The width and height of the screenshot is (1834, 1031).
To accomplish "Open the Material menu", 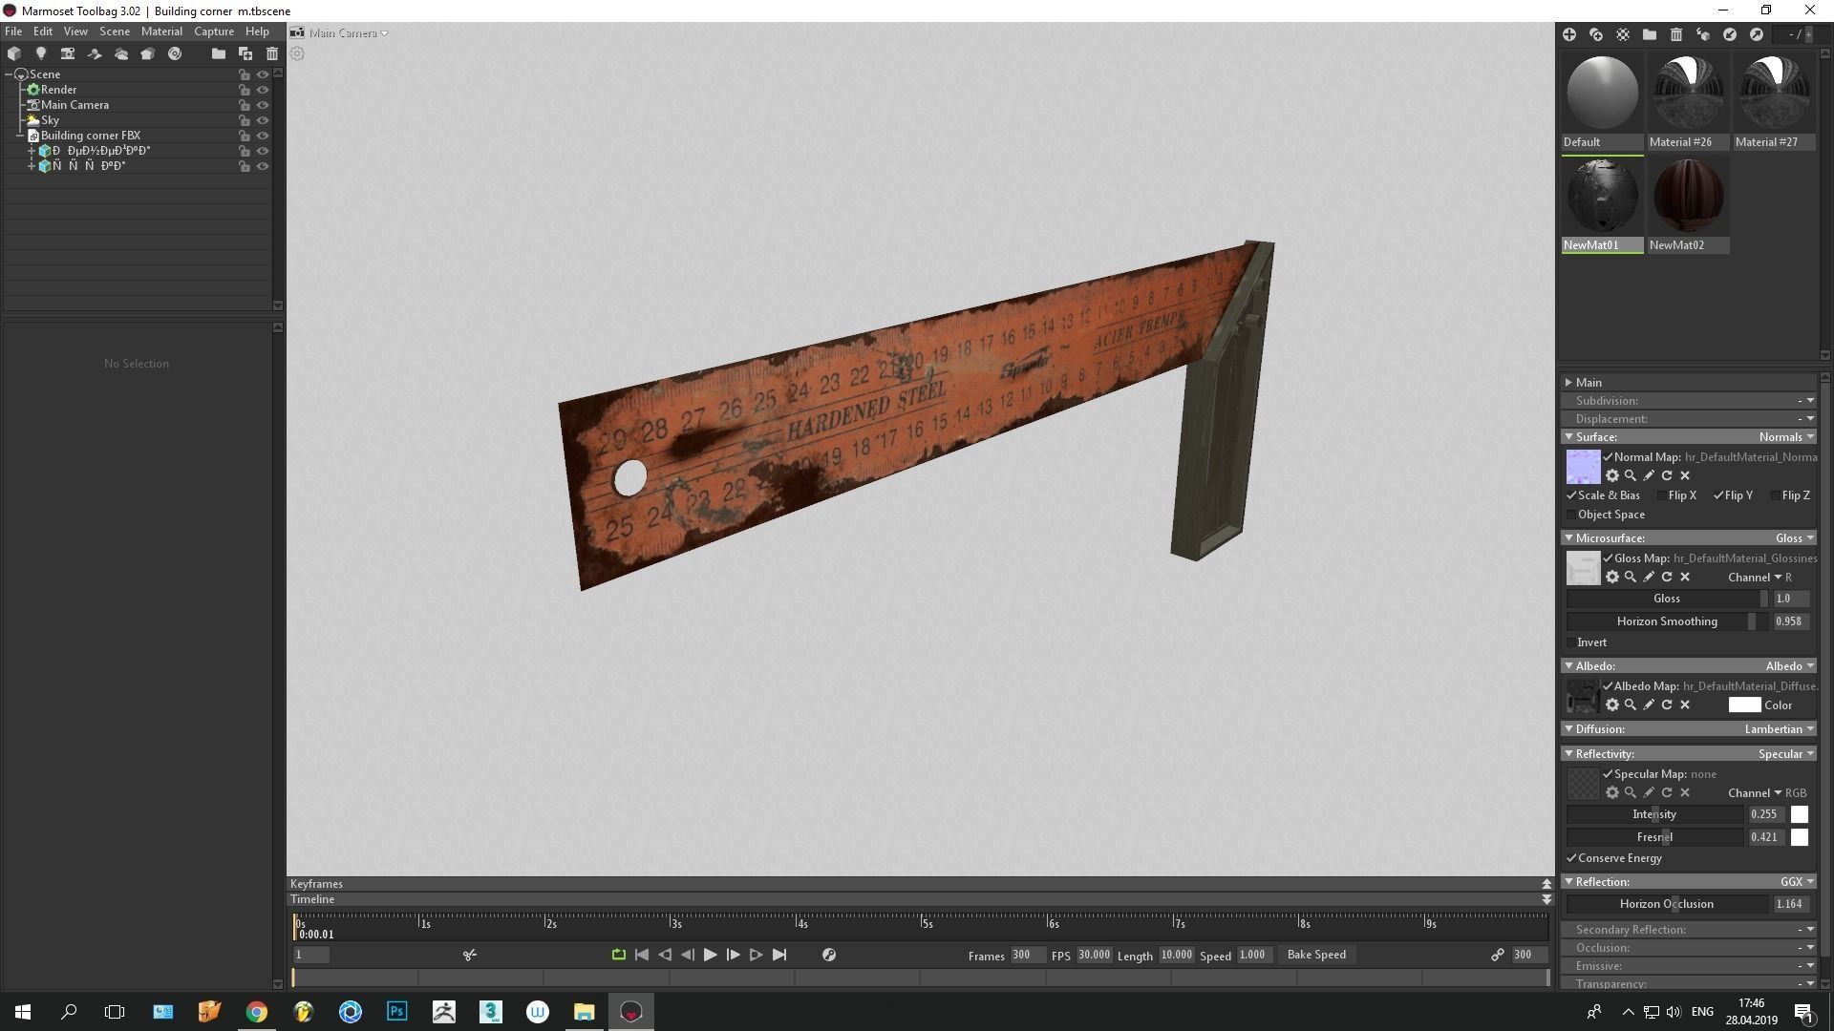I will (x=161, y=31).
